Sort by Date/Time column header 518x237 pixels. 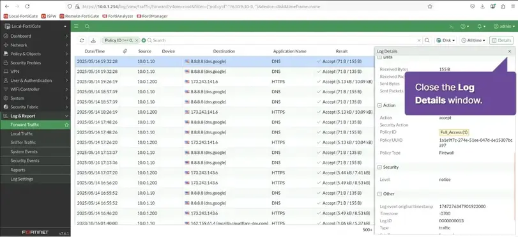click(95, 51)
